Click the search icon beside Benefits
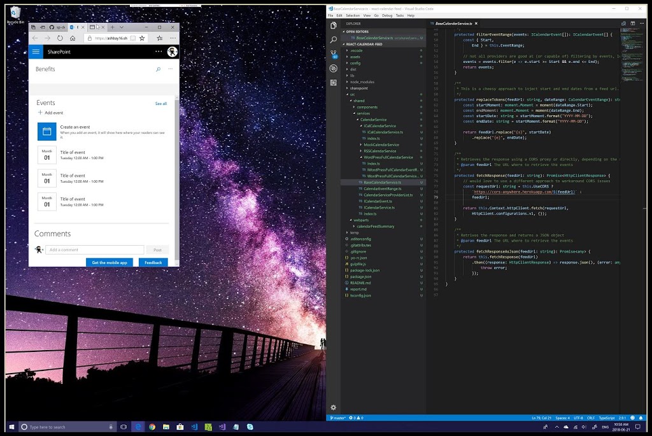This screenshot has width=652, height=436. click(158, 69)
